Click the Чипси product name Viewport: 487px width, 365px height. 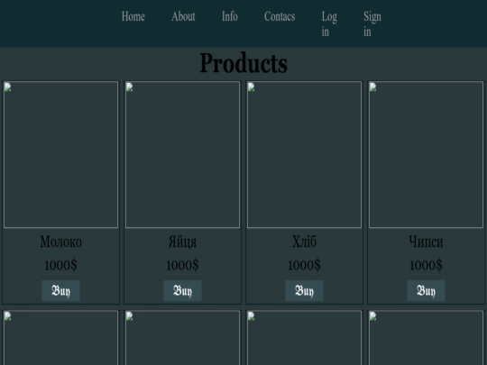426,242
